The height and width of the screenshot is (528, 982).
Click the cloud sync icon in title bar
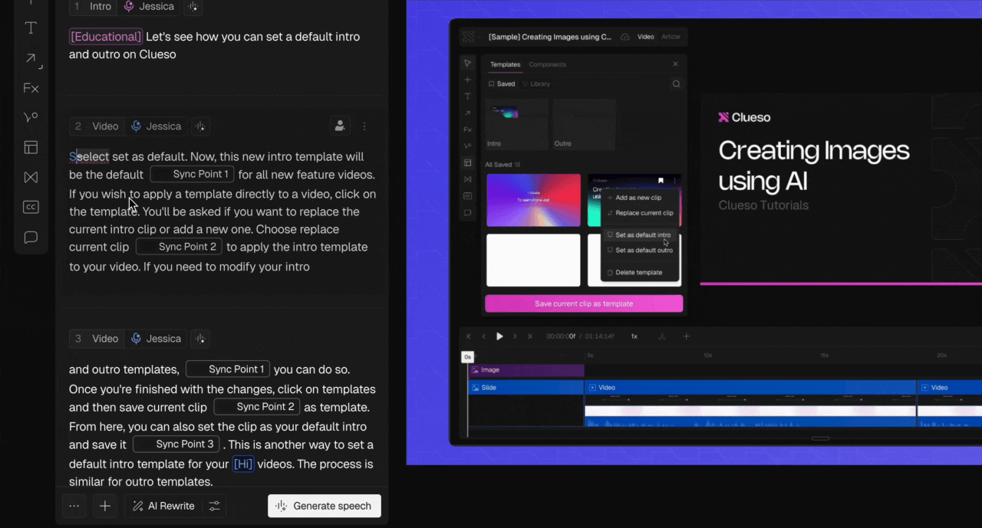tap(624, 37)
